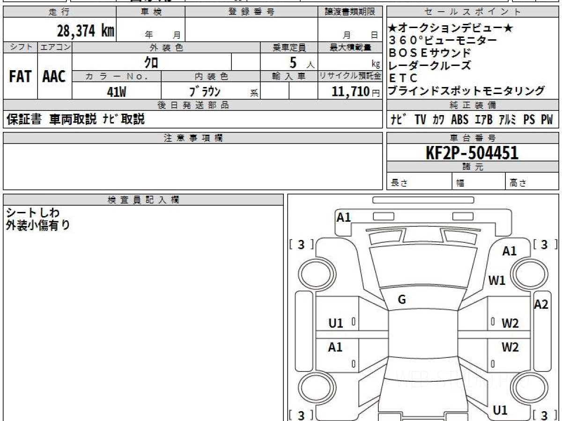
Task: Click the 外装色 header
Action: (166, 48)
